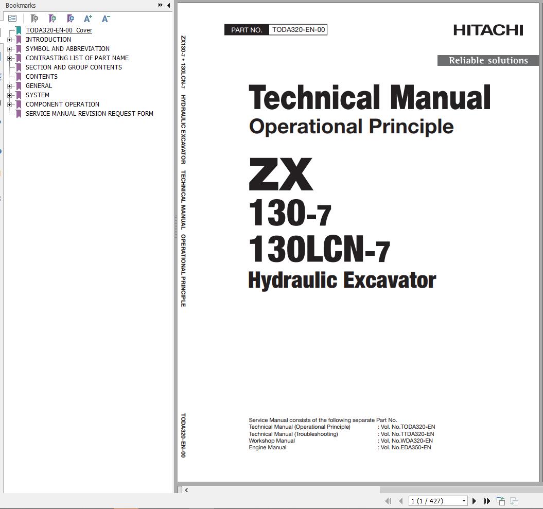This screenshot has width=543, height=509.
Task: Open the GENERAL bookmark
Action: click(x=39, y=85)
